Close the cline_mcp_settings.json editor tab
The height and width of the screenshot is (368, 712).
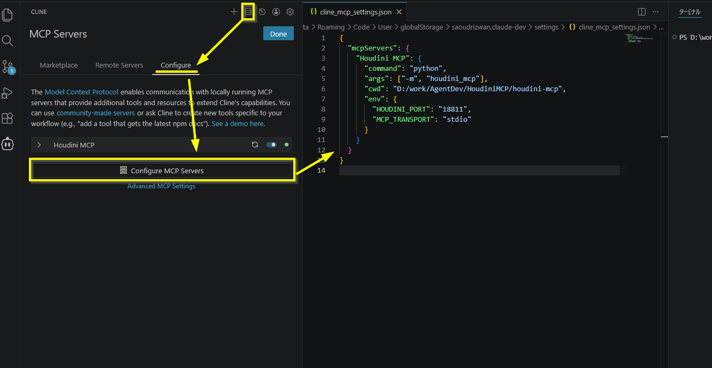(x=399, y=12)
